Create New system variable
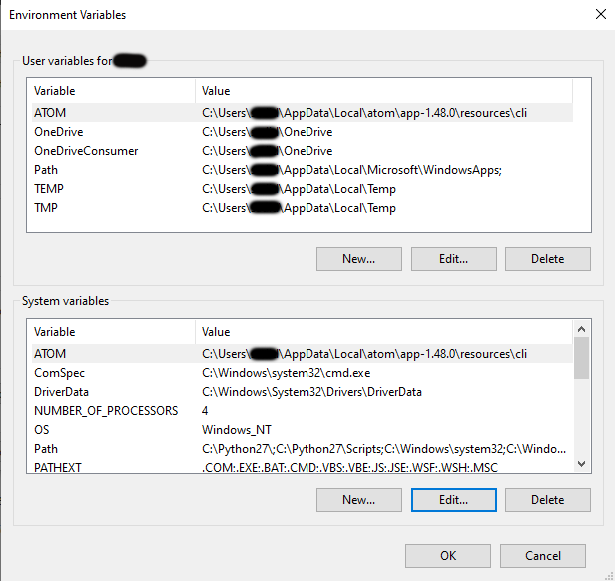This screenshot has height=581, width=615. pos(358,500)
